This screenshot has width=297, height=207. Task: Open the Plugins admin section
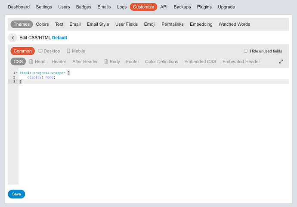(x=204, y=7)
